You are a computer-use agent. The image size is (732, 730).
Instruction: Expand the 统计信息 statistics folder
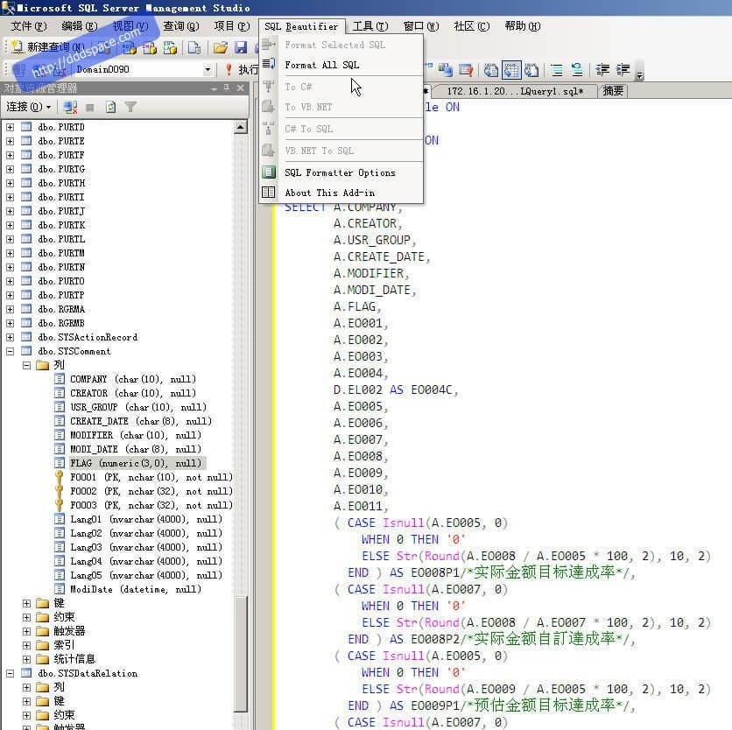(26, 659)
